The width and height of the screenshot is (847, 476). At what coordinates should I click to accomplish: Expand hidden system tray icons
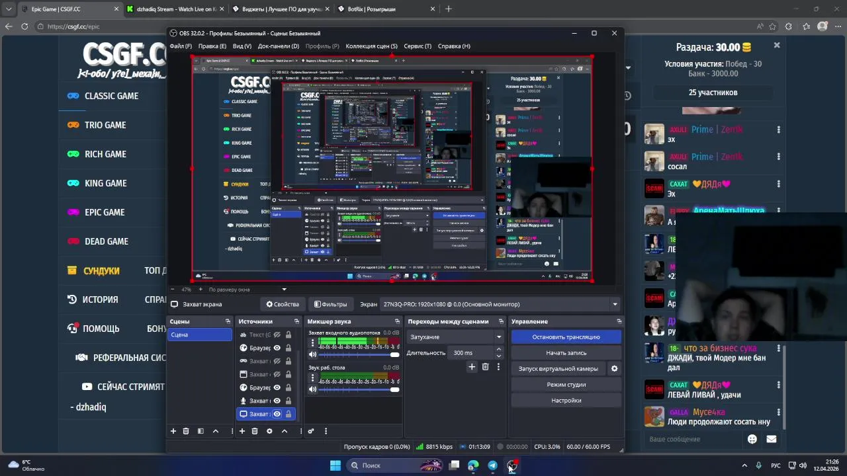click(x=744, y=465)
